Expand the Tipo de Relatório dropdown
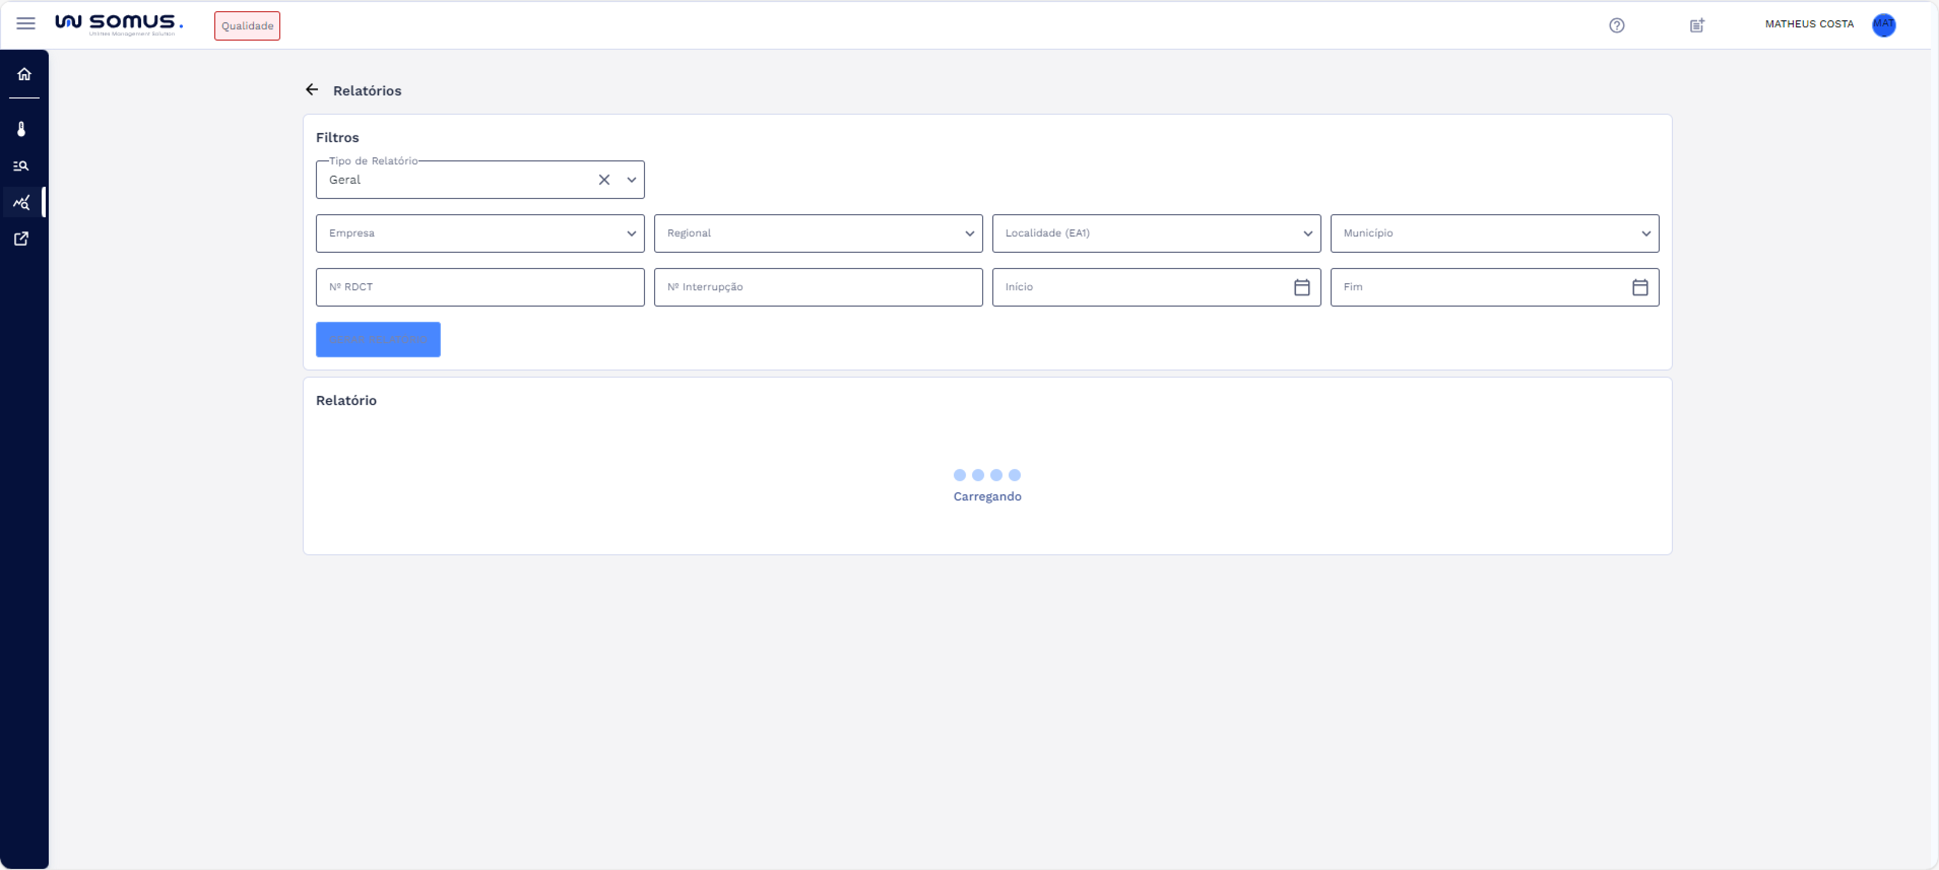Viewport: 1939px width, 870px height. pyautogui.click(x=632, y=180)
